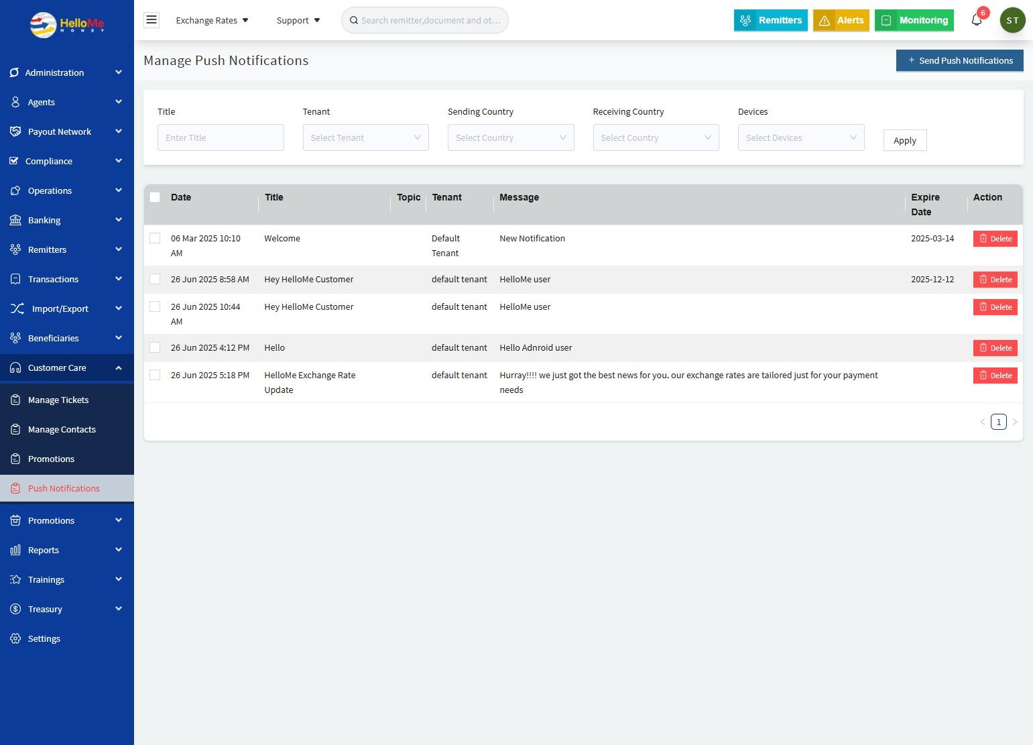
Task: Open the Exchange Rates dropdown
Action: point(212,20)
